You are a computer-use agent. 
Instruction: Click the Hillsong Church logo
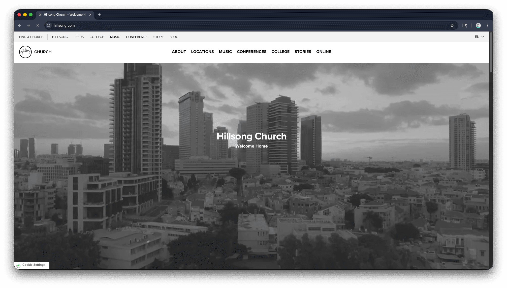[25, 52]
